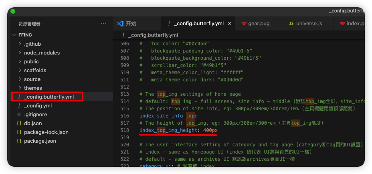
Task: Collapse the FFING project root folder
Action: pos(14,35)
